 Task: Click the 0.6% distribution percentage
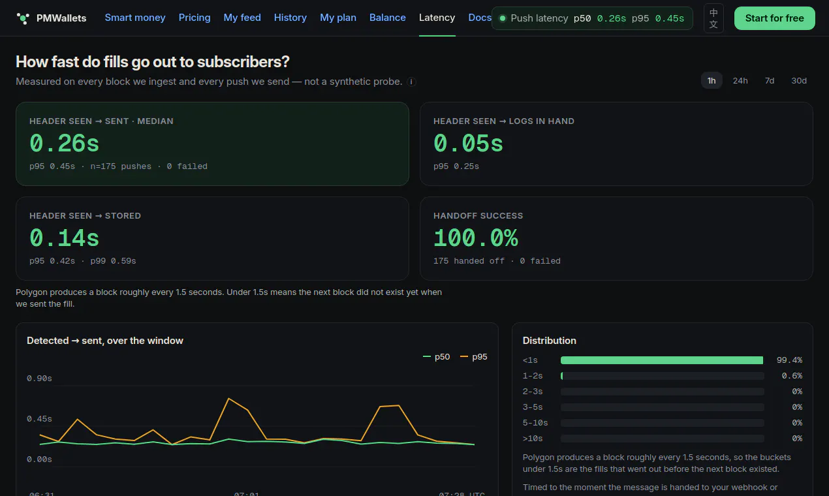click(792, 376)
